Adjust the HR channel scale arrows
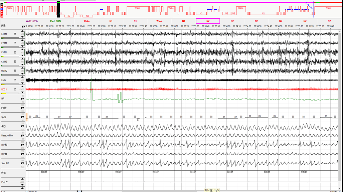Viewport: 343px width, 192px height. point(23,99)
